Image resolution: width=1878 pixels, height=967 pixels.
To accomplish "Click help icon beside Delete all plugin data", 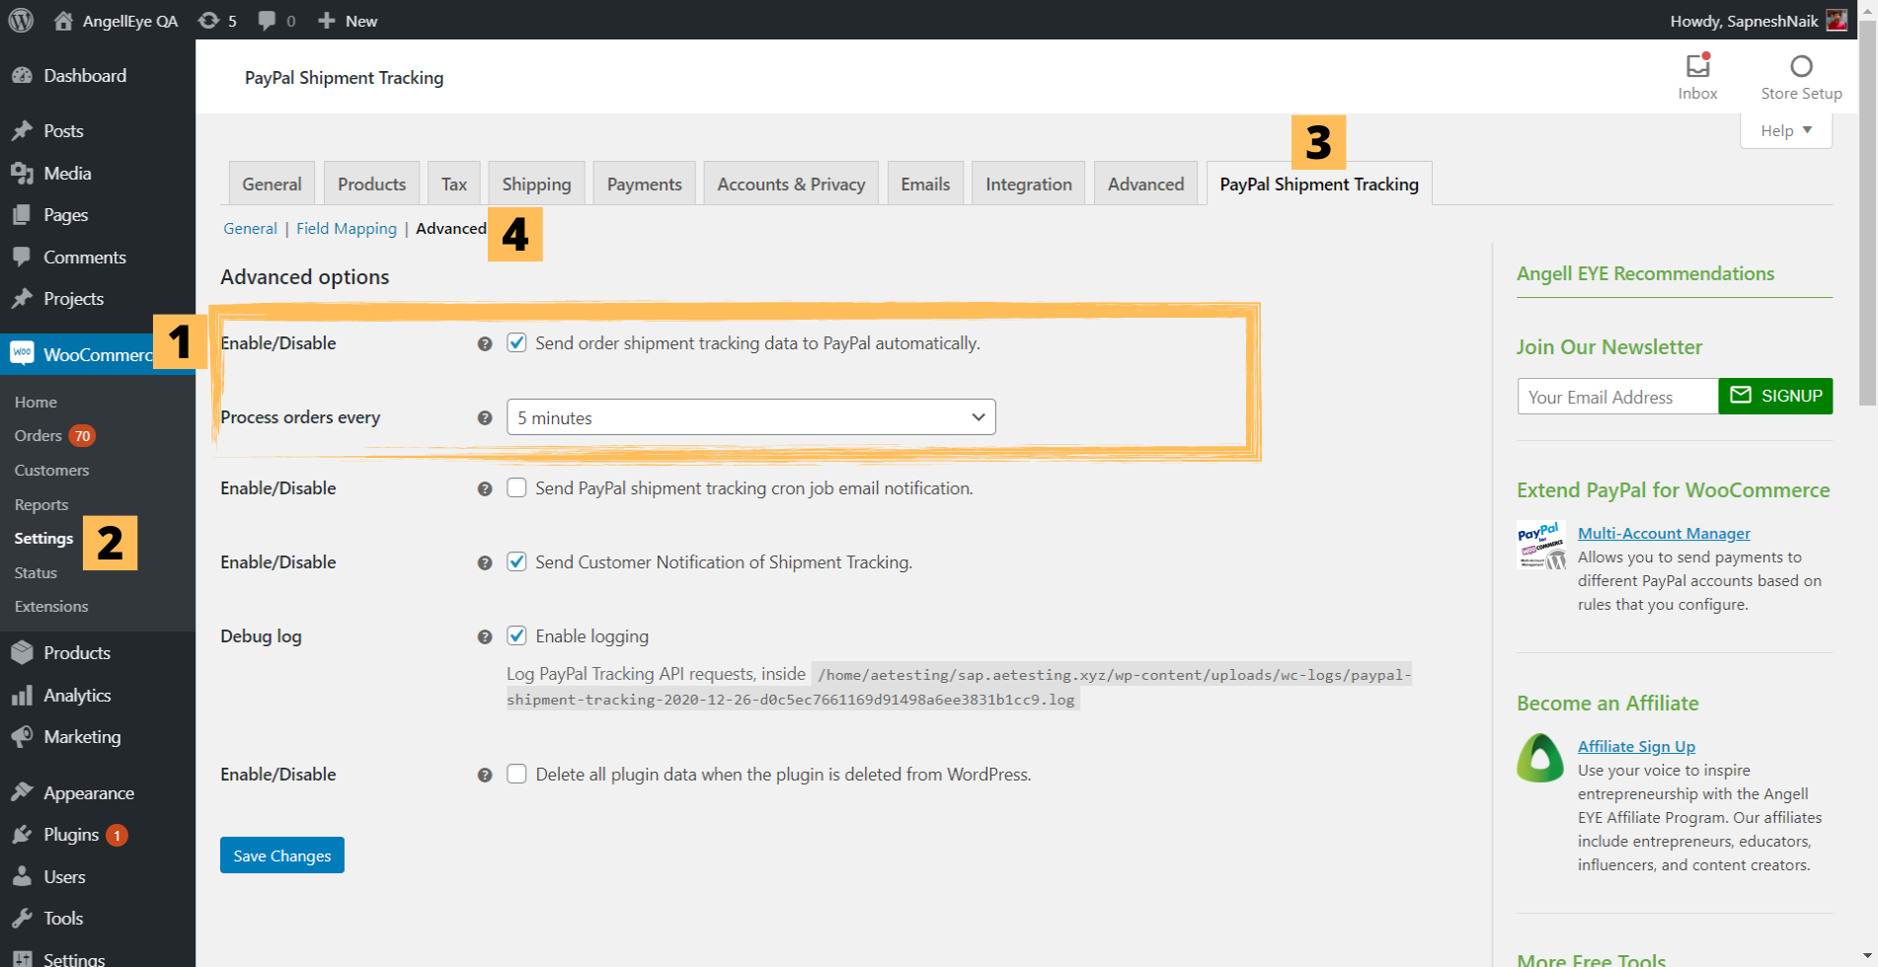I will click(x=485, y=776).
